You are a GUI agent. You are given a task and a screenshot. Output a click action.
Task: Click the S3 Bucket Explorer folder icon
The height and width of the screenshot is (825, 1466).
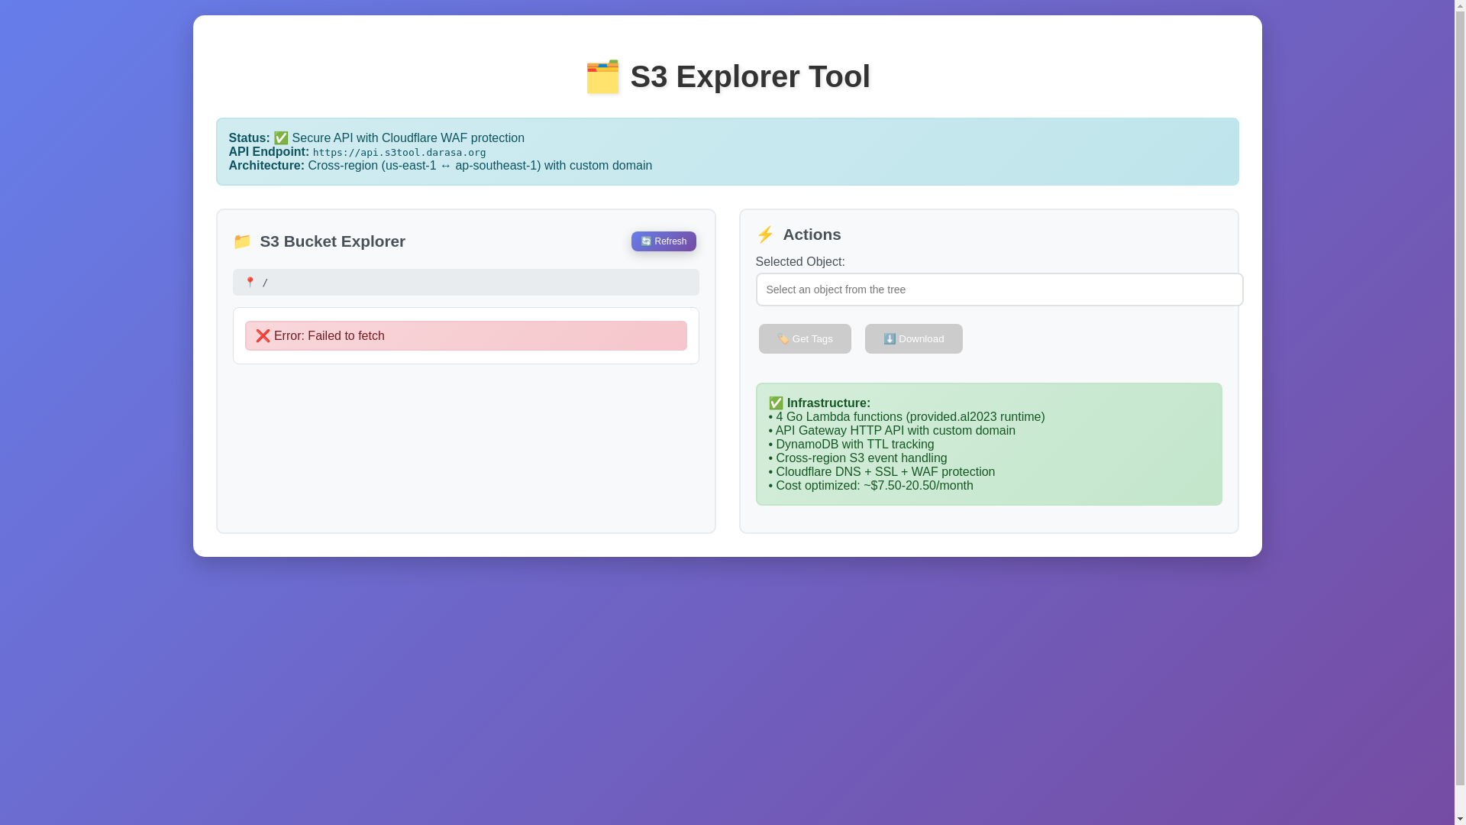coord(242,241)
